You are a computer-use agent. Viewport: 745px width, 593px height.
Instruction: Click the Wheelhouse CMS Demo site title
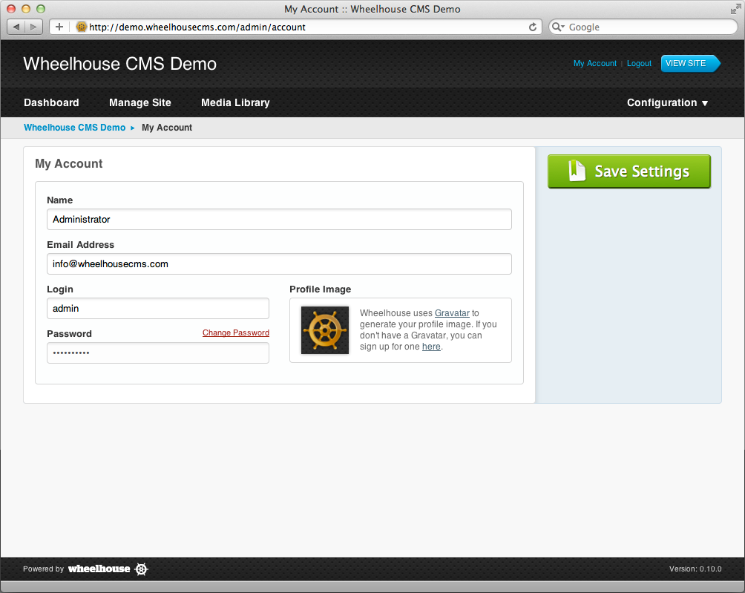[x=119, y=64]
